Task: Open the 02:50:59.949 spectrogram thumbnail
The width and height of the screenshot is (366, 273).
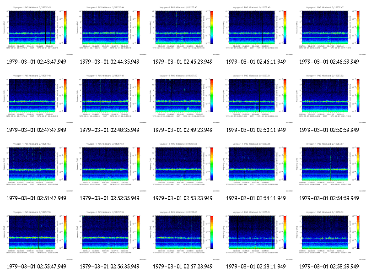Action: click(x=329, y=98)
